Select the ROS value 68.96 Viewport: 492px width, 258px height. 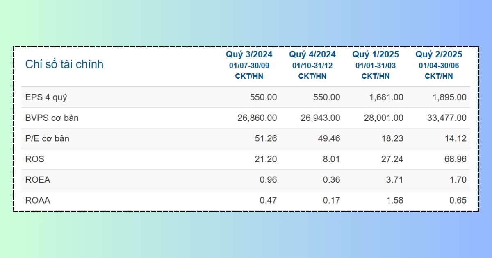[456, 159]
